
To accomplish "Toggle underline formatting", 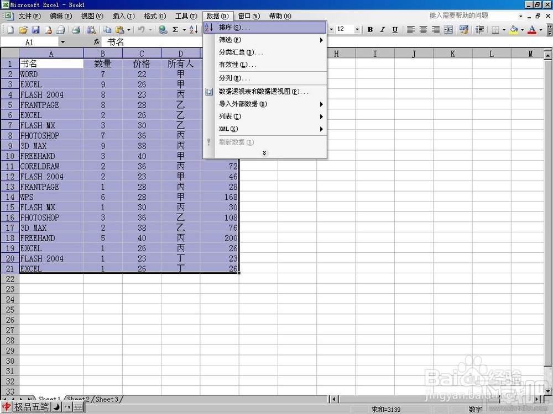I will (394, 29).
